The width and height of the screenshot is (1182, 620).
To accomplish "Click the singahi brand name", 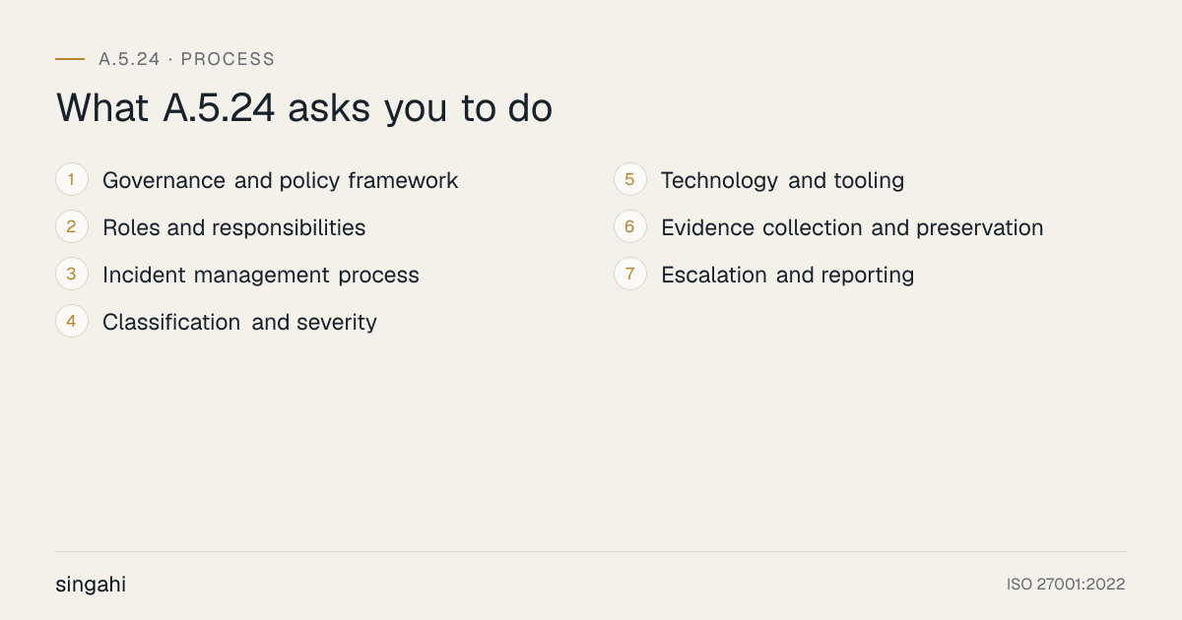I will click(91, 585).
